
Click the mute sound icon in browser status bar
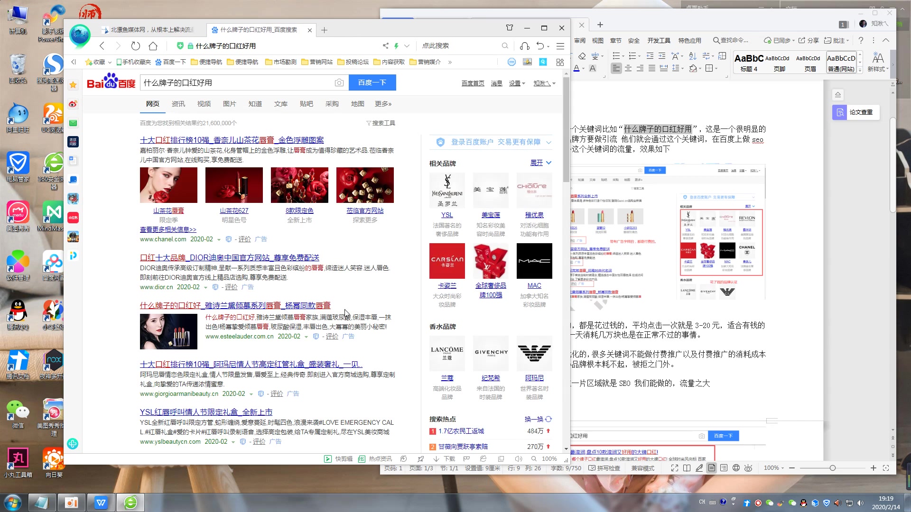point(518,459)
